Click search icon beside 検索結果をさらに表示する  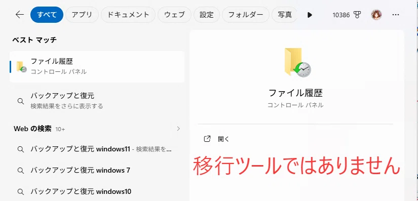point(21,101)
